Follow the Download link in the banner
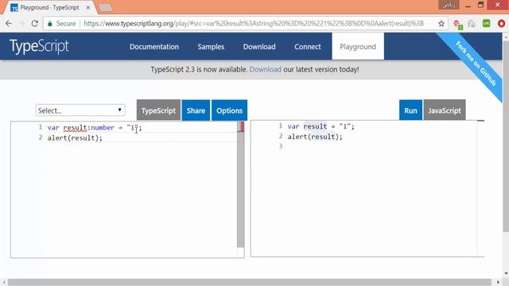 coord(265,69)
